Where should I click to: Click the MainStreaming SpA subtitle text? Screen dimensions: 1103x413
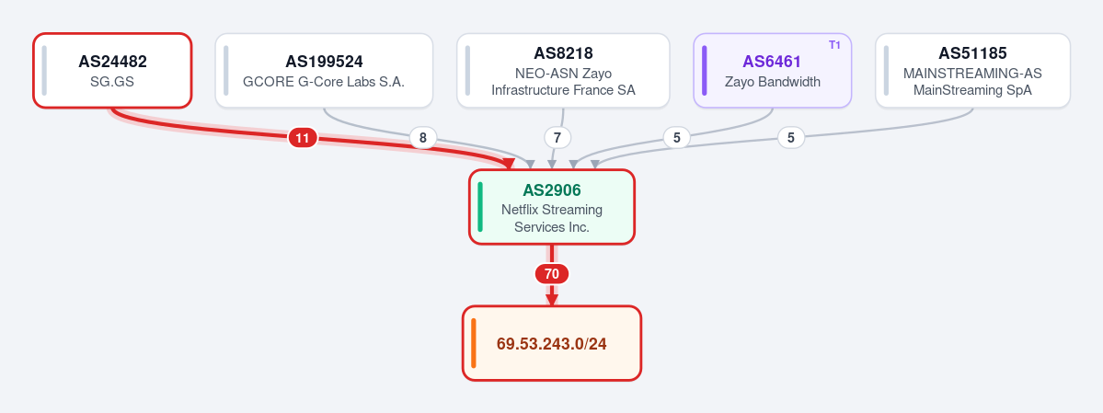(x=973, y=90)
